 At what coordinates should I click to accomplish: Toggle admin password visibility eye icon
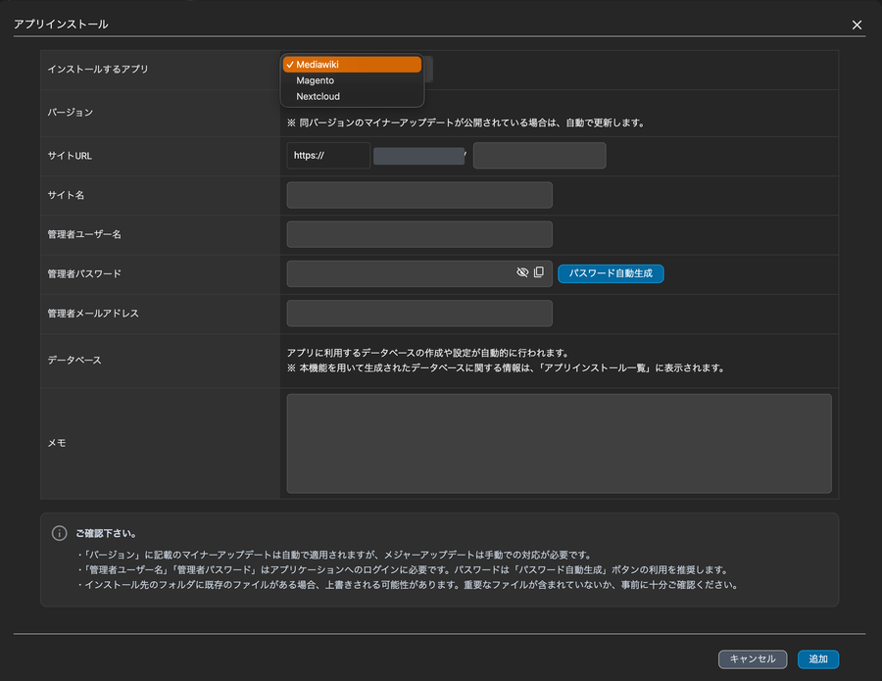point(522,272)
